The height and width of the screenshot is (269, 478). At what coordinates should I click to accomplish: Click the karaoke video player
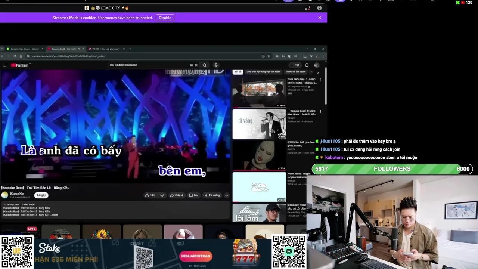(x=116, y=126)
